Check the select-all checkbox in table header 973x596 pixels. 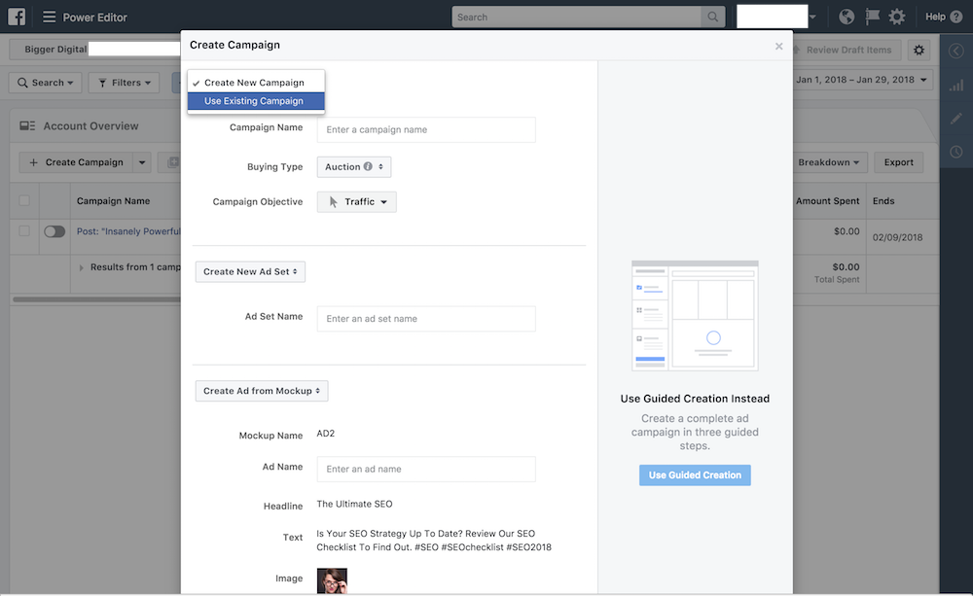coord(24,200)
